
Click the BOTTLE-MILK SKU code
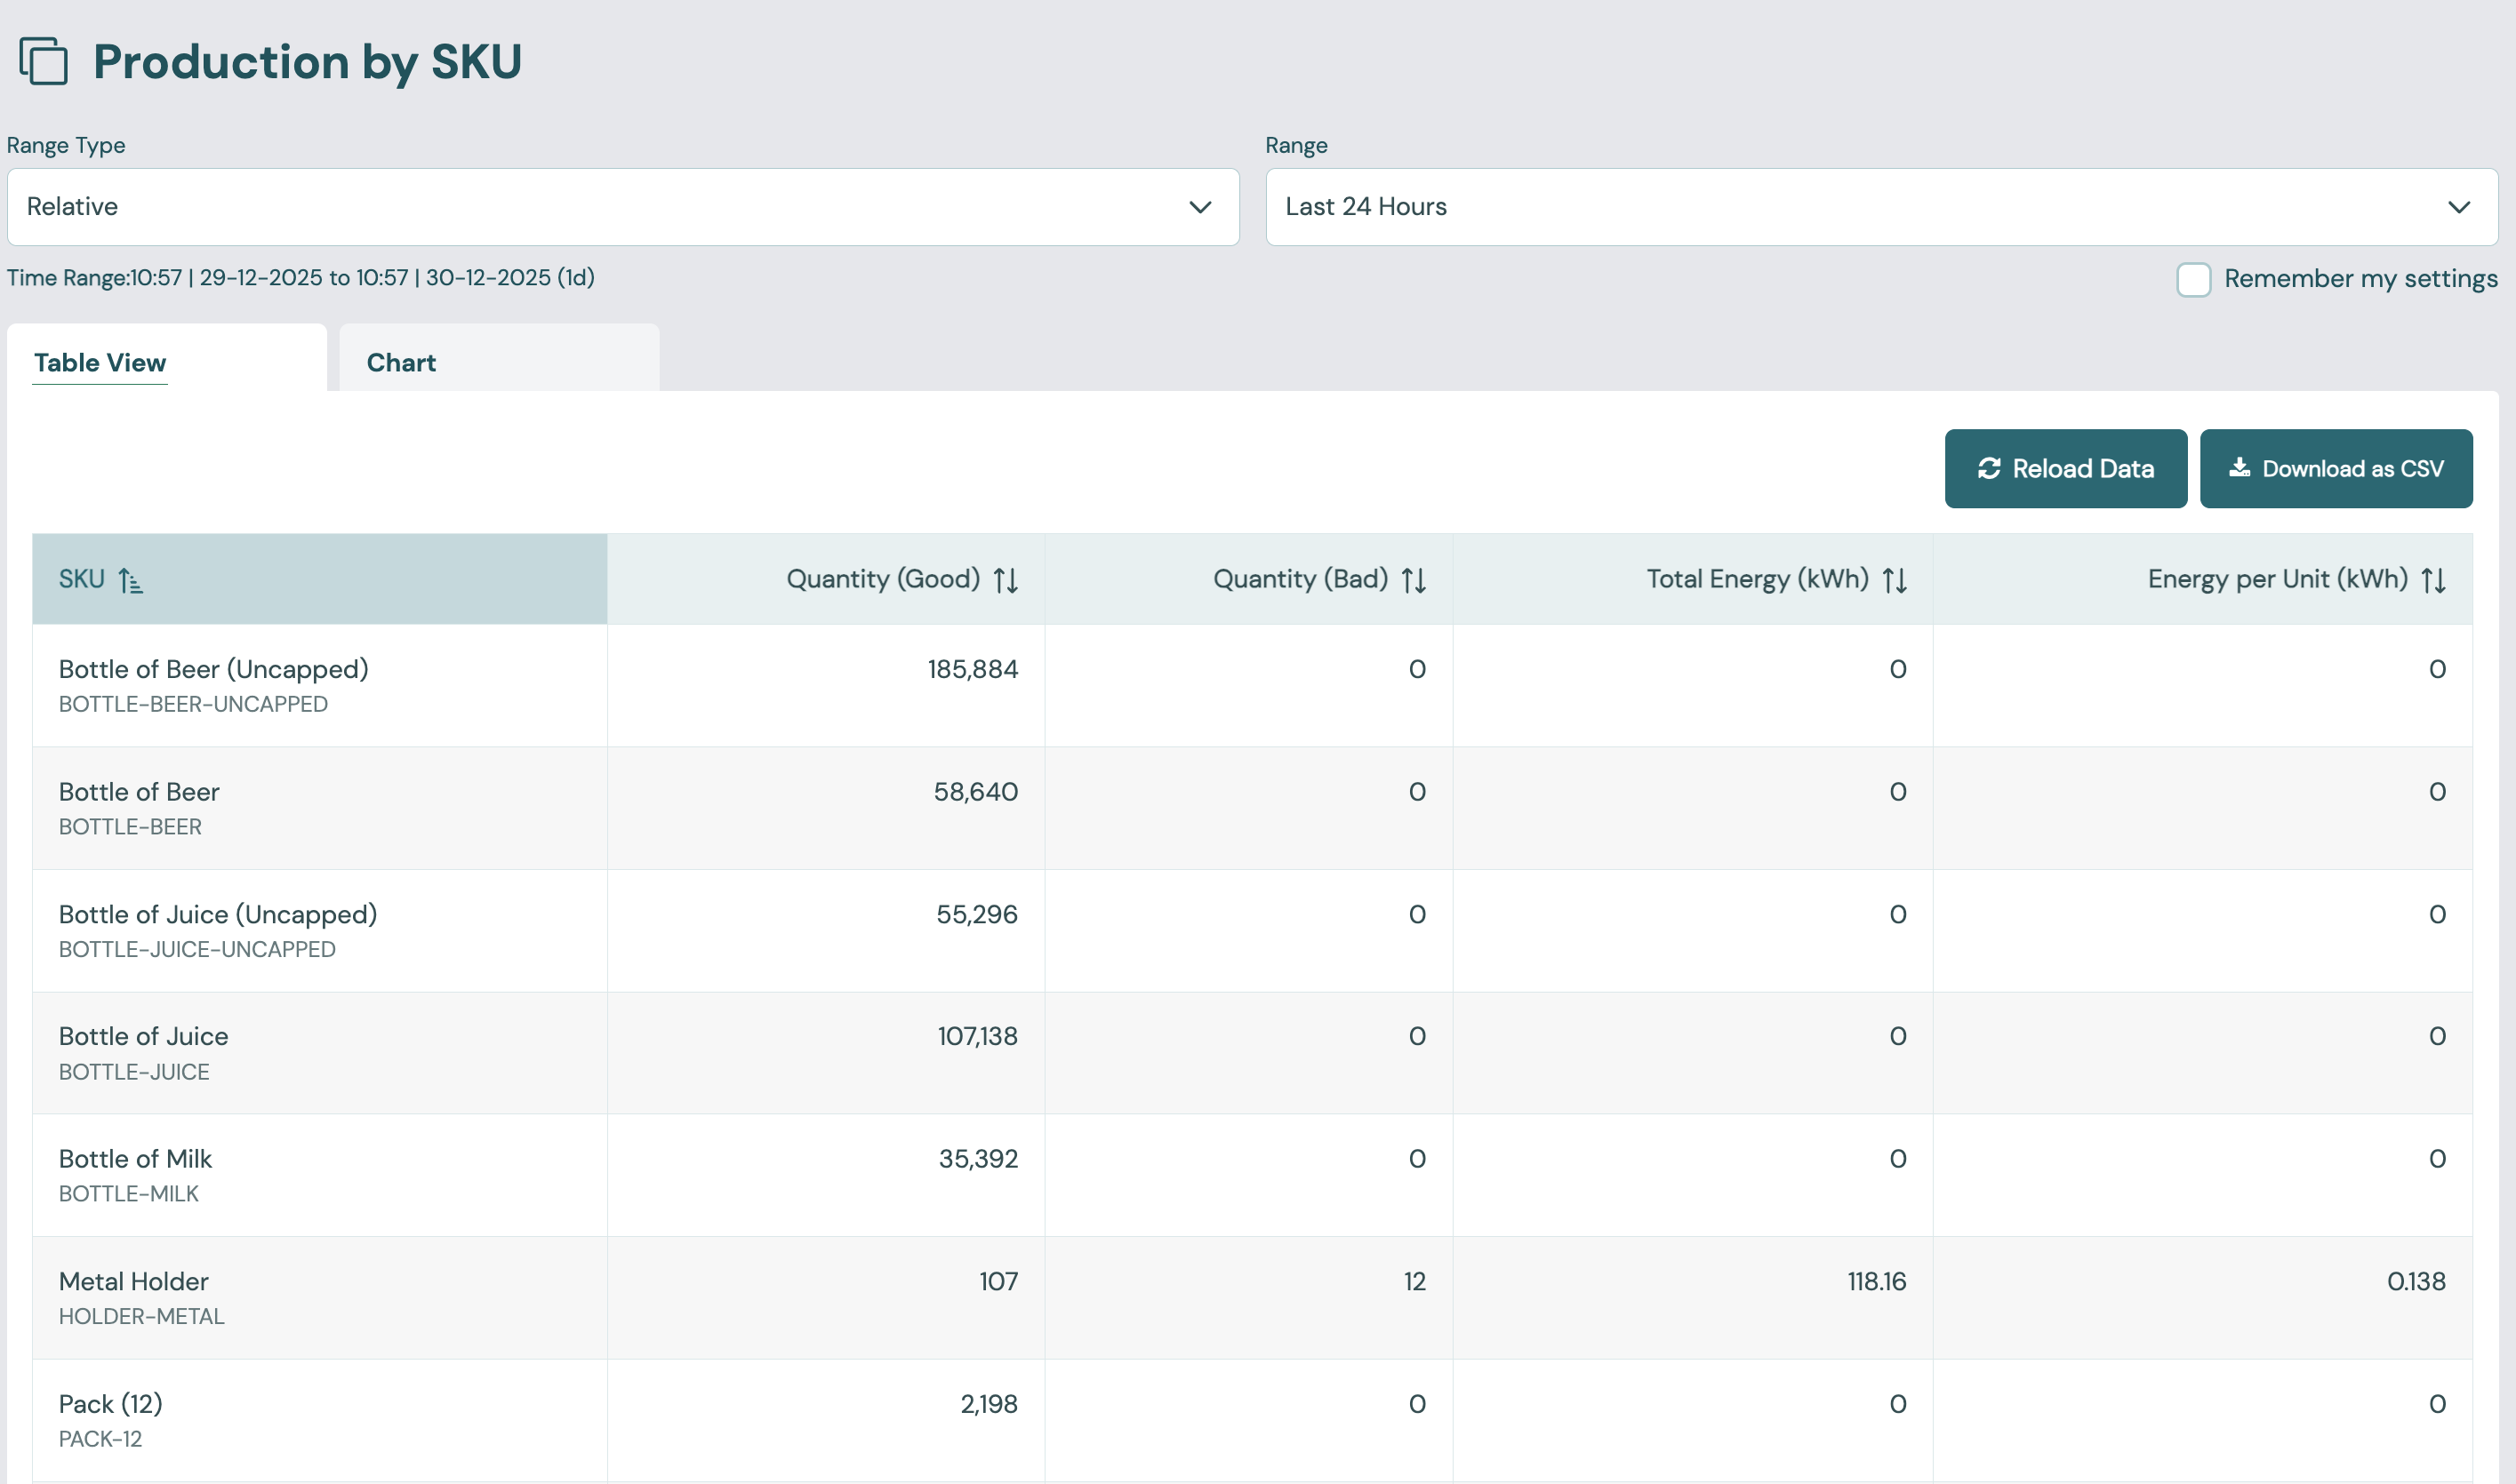coord(129,1194)
